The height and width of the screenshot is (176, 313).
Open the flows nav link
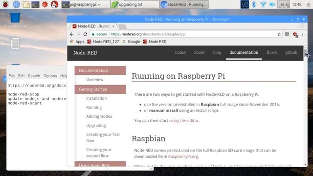272,52
